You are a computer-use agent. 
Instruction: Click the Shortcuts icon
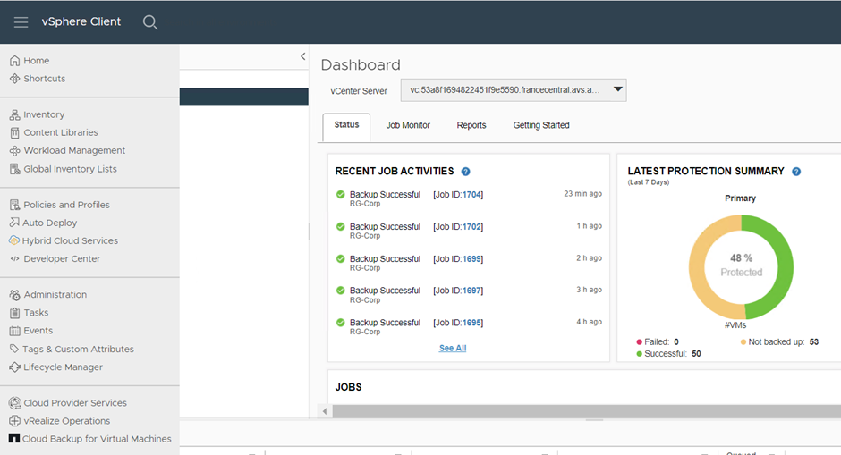tap(14, 79)
